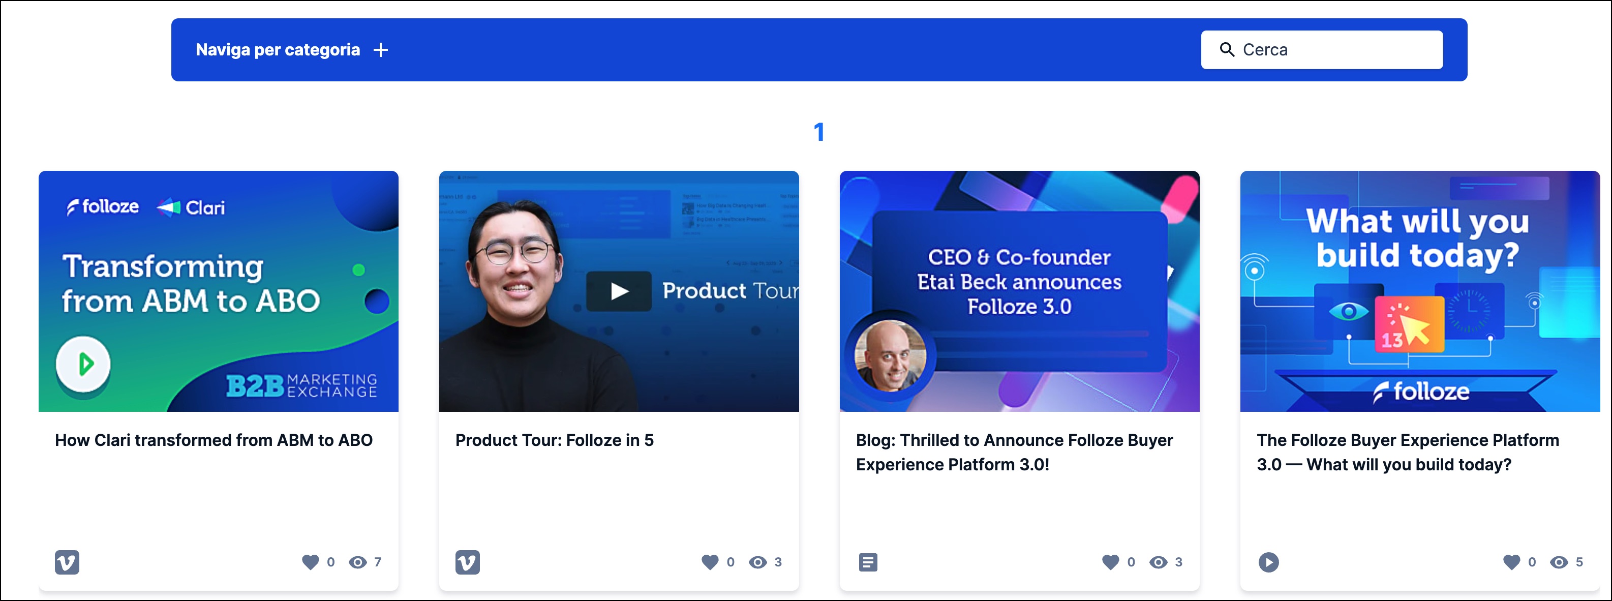The width and height of the screenshot is (1612, 601).
Task: Toggle heart on Blog Folloze 3.0 card
Action: coord(1110,561)
